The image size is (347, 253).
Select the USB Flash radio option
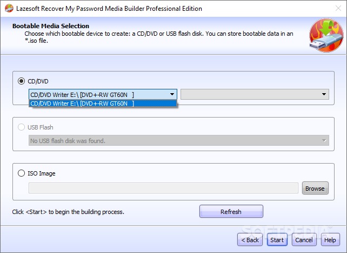[22, 127]
